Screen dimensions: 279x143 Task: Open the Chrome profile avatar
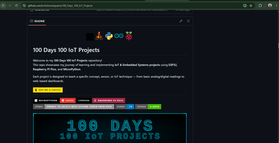(270, 6)
